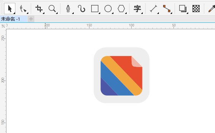Select the Text tool

click(x=137, y=9)
